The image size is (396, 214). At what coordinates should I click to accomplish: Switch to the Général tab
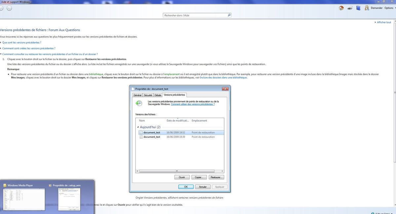click(x=138, y=95)
